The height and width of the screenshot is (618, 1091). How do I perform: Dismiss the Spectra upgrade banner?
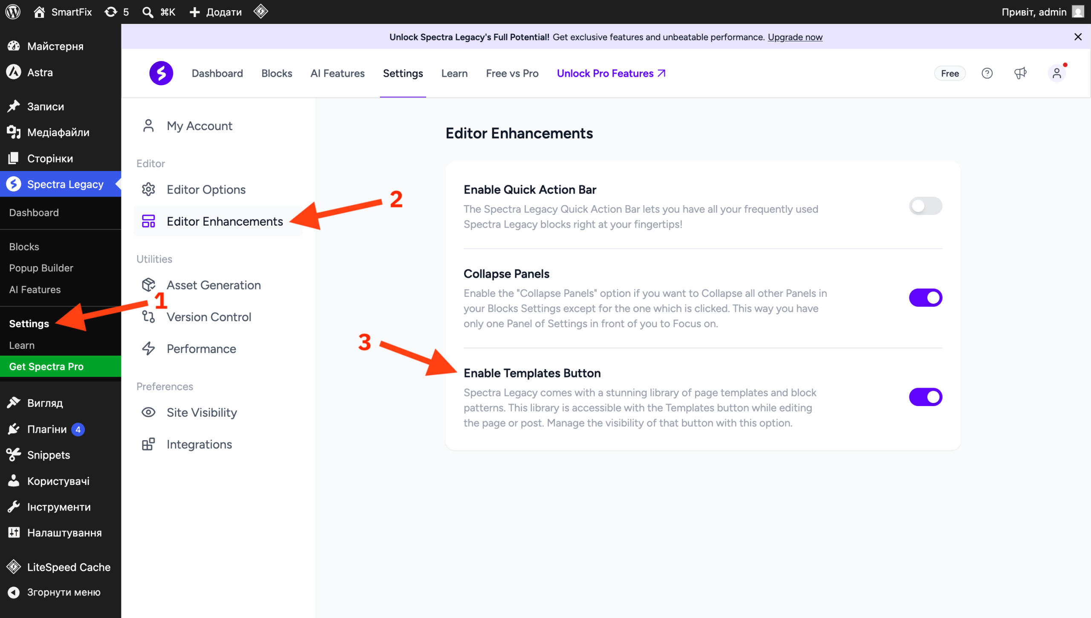point(1078,37)
